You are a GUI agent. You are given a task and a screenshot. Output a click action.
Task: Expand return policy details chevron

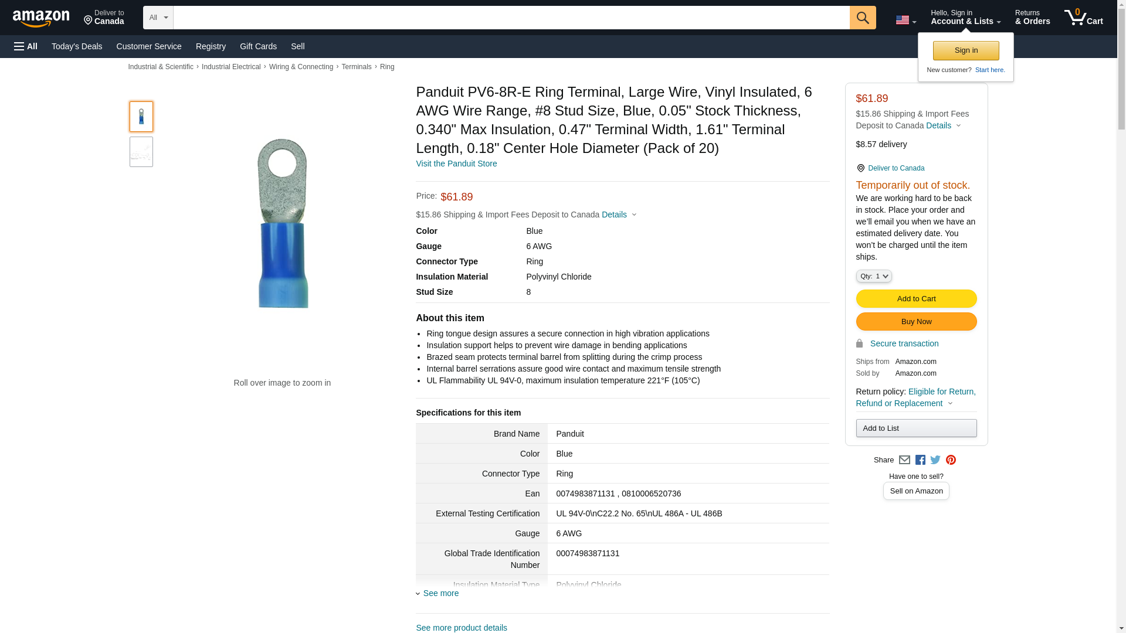tap(951, 403)
